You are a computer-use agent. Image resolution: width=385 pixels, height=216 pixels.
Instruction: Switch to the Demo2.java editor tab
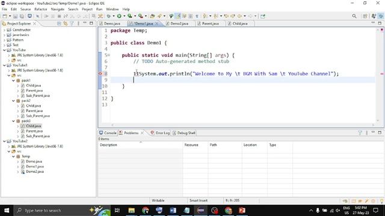point(177,23)
